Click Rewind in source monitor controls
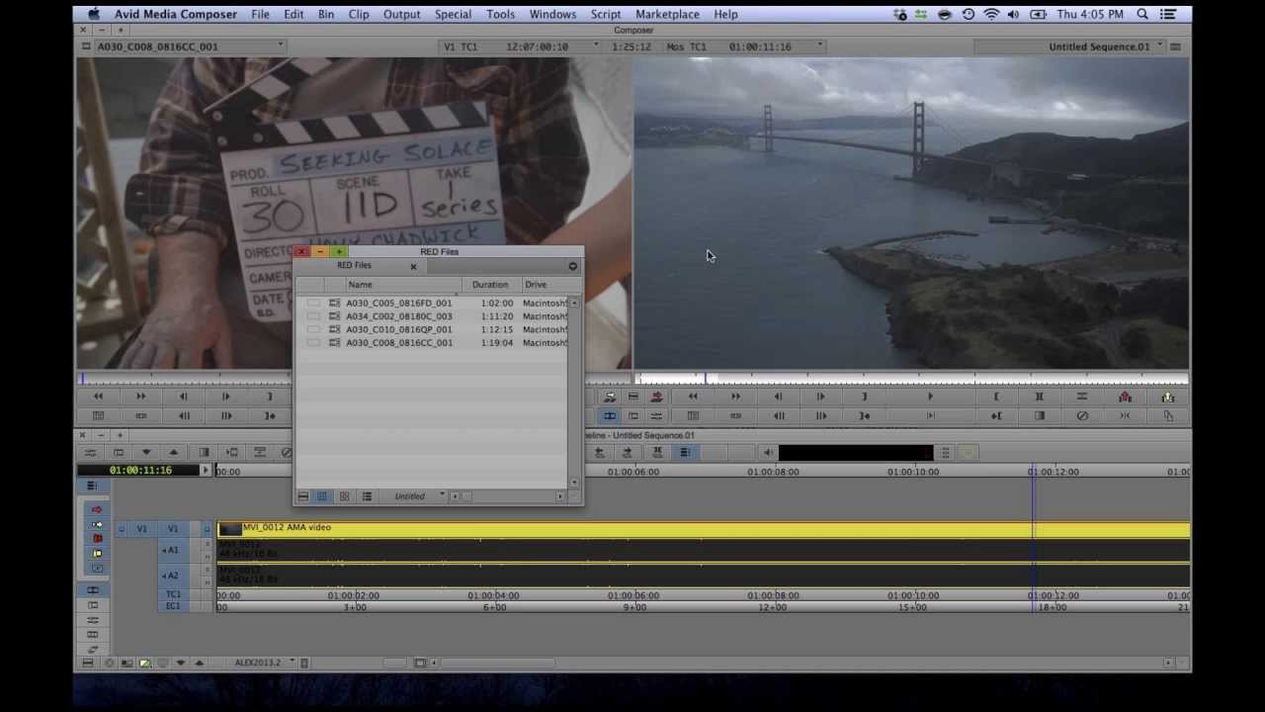Viewport: 1265px width, 712px height. [98, 397]
